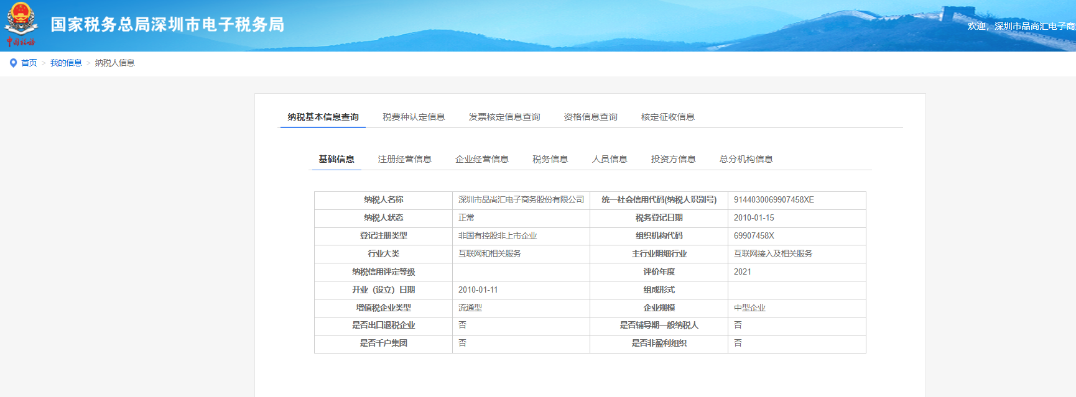Click the taxpayer name value cell
Viewport: 1076px width, 397px height.
point(521,199)
